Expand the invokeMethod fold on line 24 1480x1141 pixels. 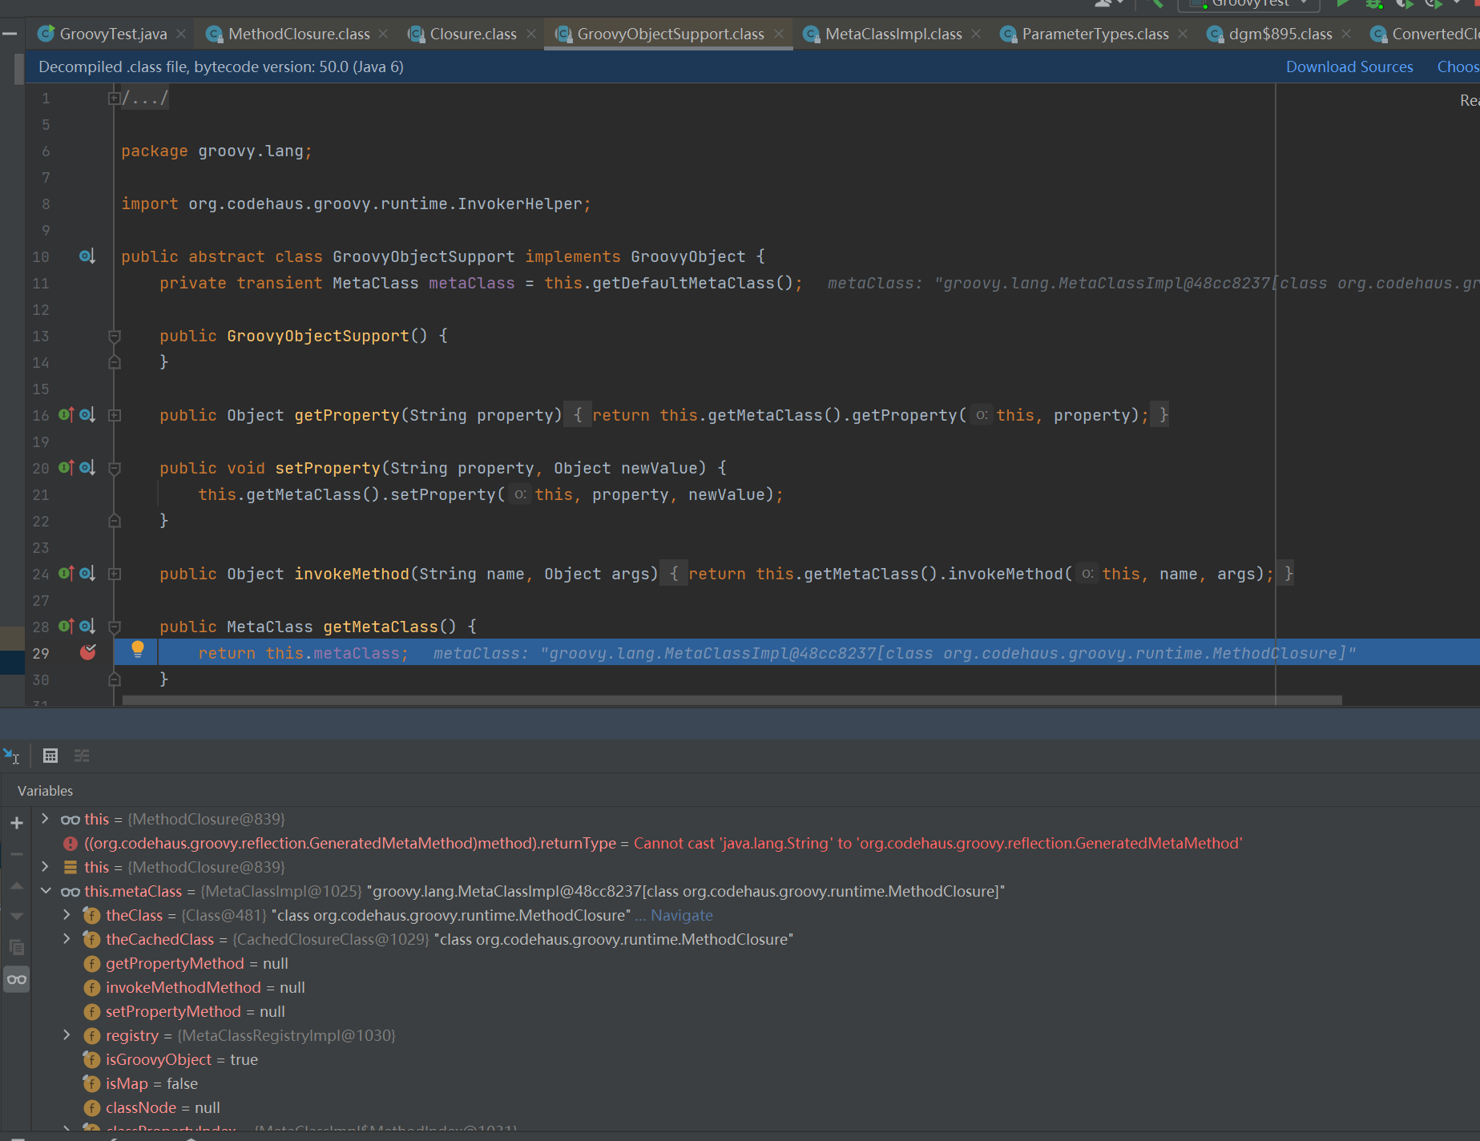114,574
